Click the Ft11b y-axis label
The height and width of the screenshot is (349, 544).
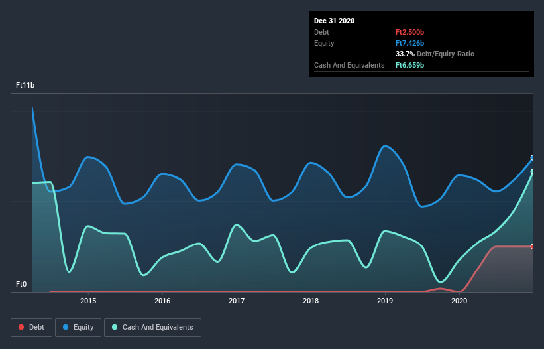(25, 85)
